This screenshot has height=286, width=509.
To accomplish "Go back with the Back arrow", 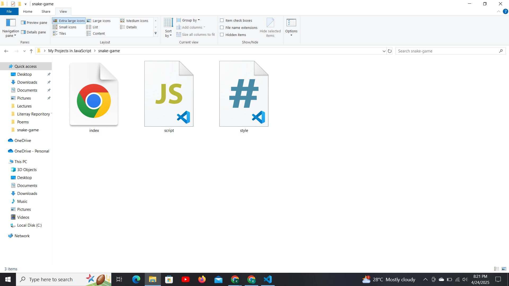I will [6, 51].
